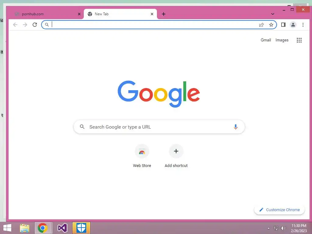
Task: Launch Visual Studio from the taskbar
Action: point(62,228)
